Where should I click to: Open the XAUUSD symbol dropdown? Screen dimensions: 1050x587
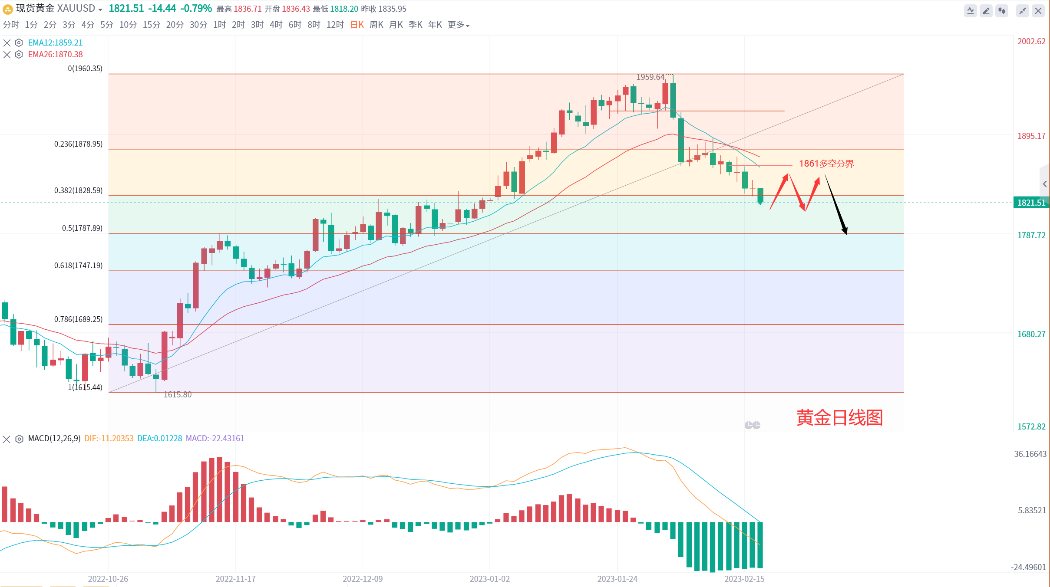click(100, 10)
